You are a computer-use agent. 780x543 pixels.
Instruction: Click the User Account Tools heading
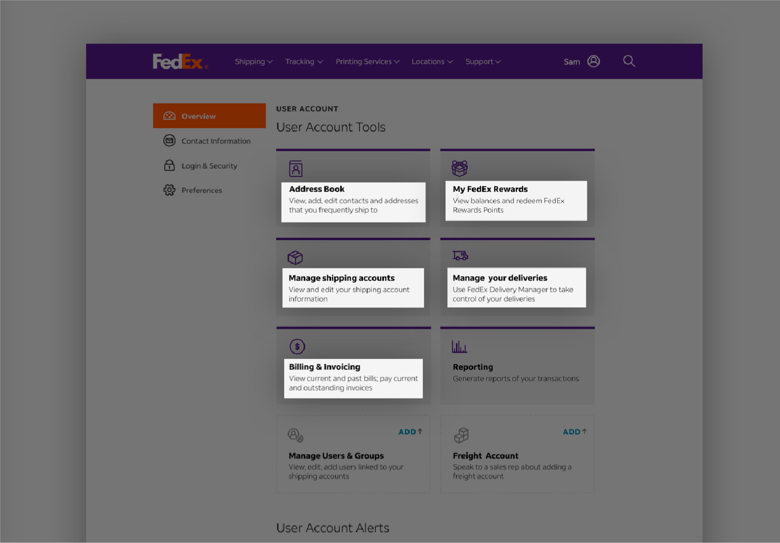point(331,127)
